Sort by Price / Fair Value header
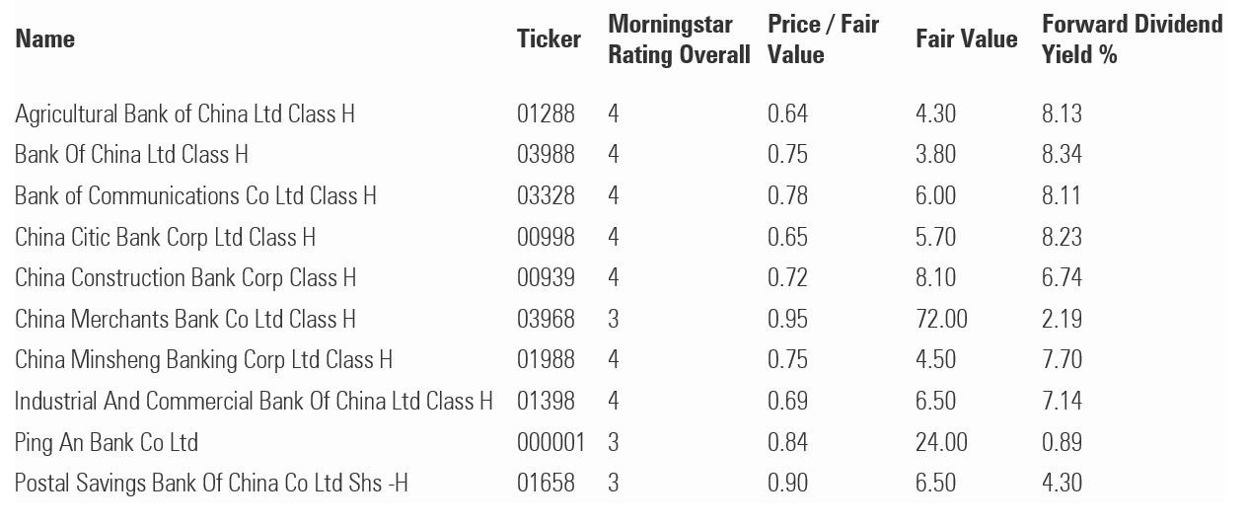Image resolution: width=1248 pixels, height=524 pixels. pos(823,39)
